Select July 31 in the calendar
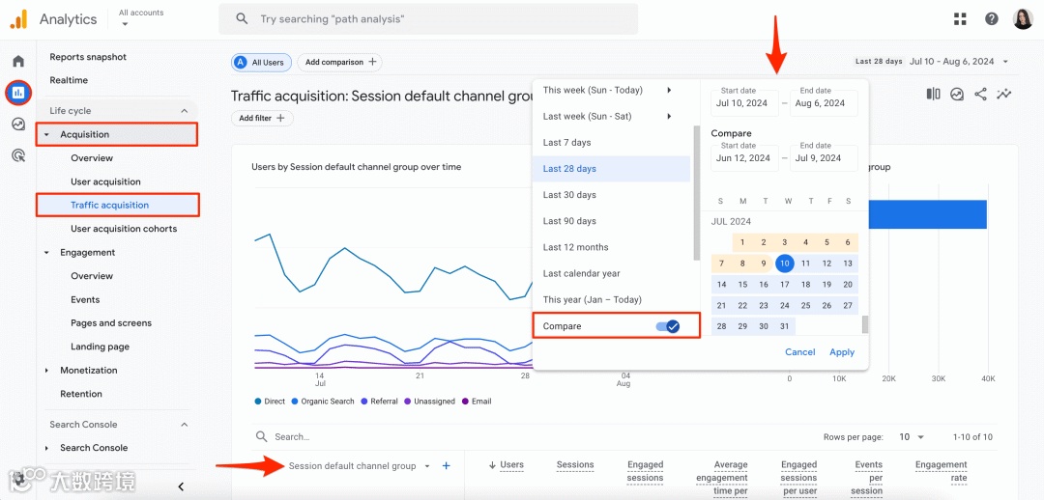The height and width of the screenshot is (500, 1044). point(785,326)
